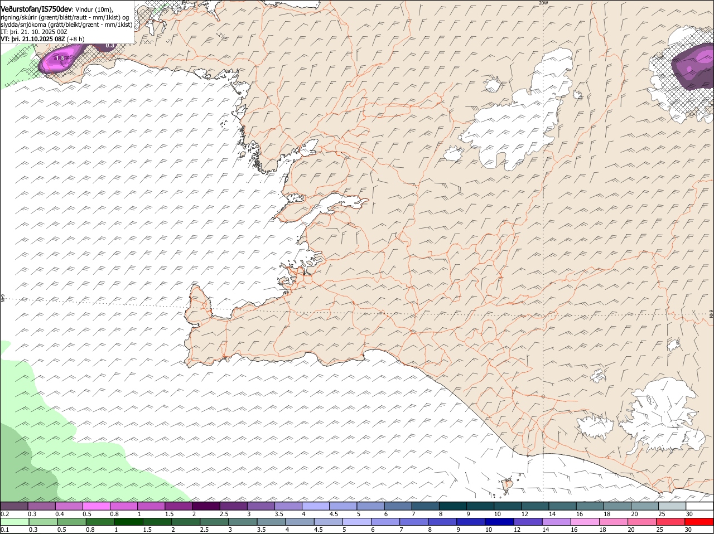714x534 pixels.
Task: Select top legend dark teal swatch at 9
Action: pyautogui.click(x=480, y=506)
